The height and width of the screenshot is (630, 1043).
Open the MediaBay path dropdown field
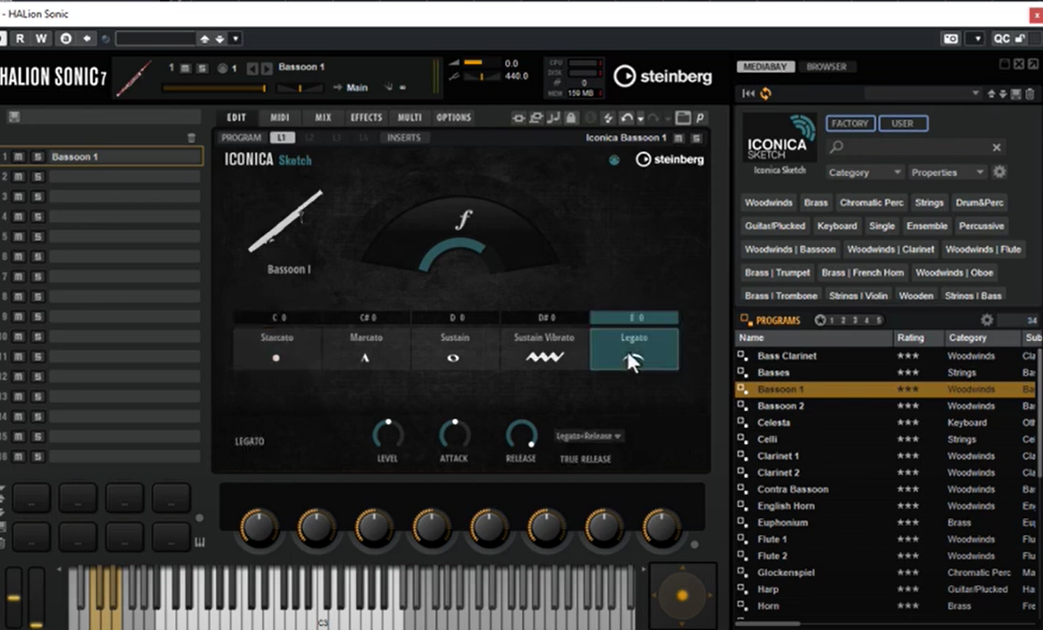pos(924,94)
